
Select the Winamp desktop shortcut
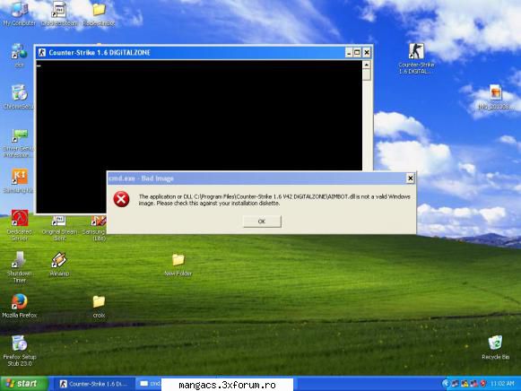coord(59,265)
